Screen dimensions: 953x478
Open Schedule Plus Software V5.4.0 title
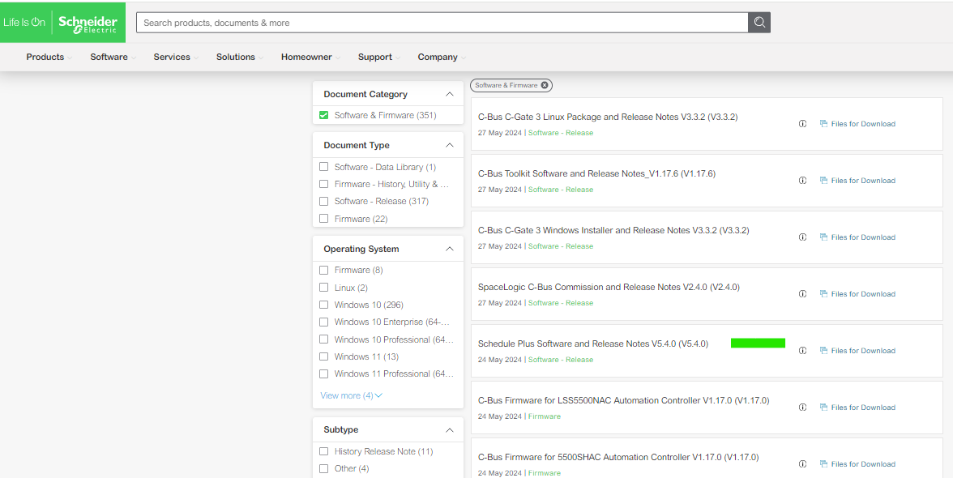593,344
